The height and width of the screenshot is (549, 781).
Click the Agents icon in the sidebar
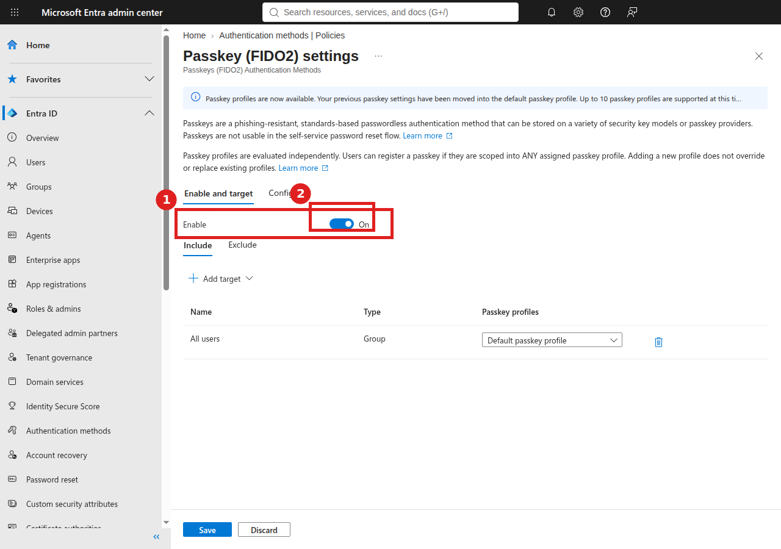tap(12, 235)
